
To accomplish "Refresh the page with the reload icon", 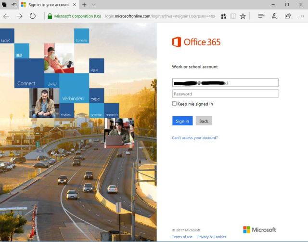I will (33, 16).
